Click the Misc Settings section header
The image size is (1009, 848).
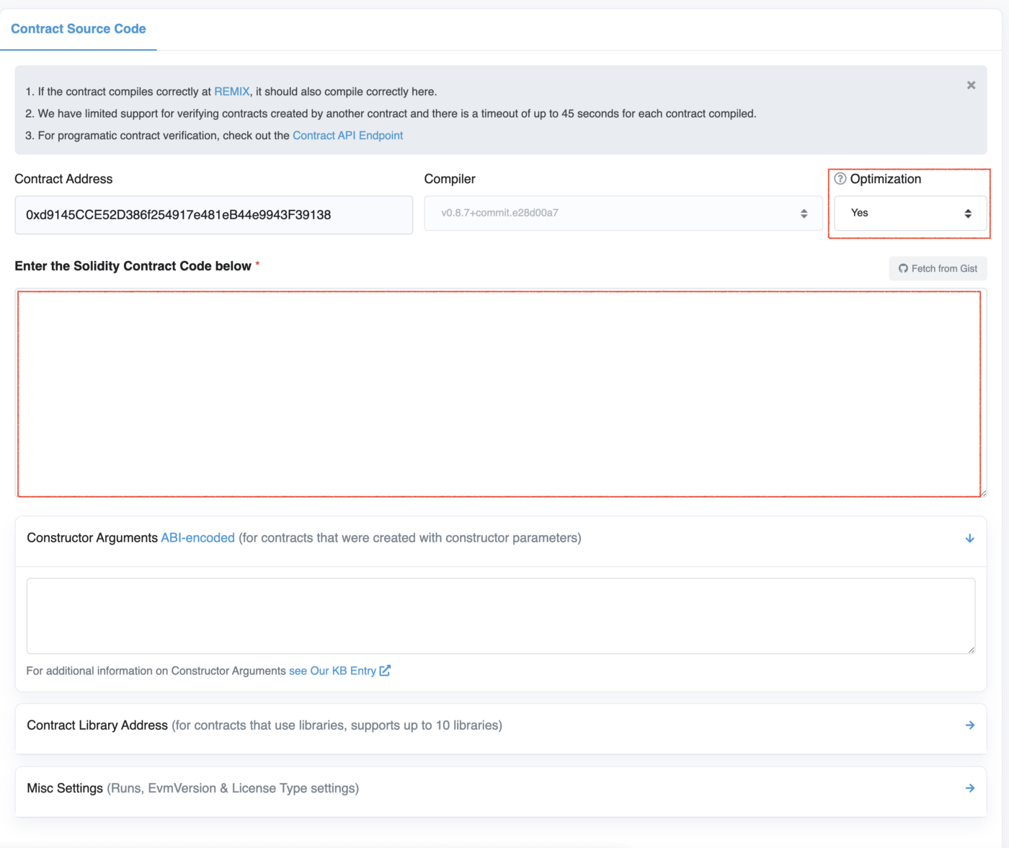[501, 788]
